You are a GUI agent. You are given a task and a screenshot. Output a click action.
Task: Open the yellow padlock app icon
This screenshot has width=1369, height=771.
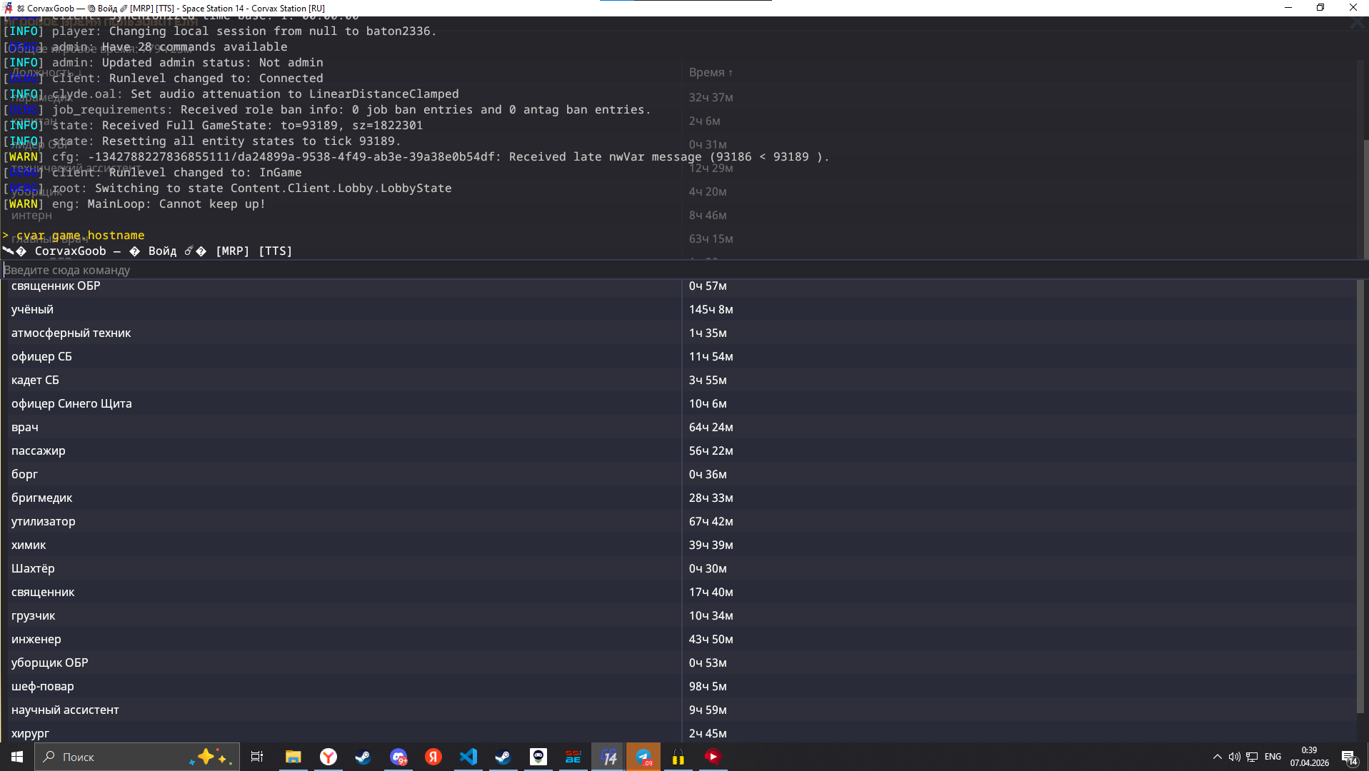pyautogui.click(x=678, y=757)
